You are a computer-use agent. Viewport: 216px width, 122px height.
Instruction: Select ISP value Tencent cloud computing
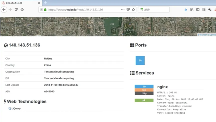59,78
